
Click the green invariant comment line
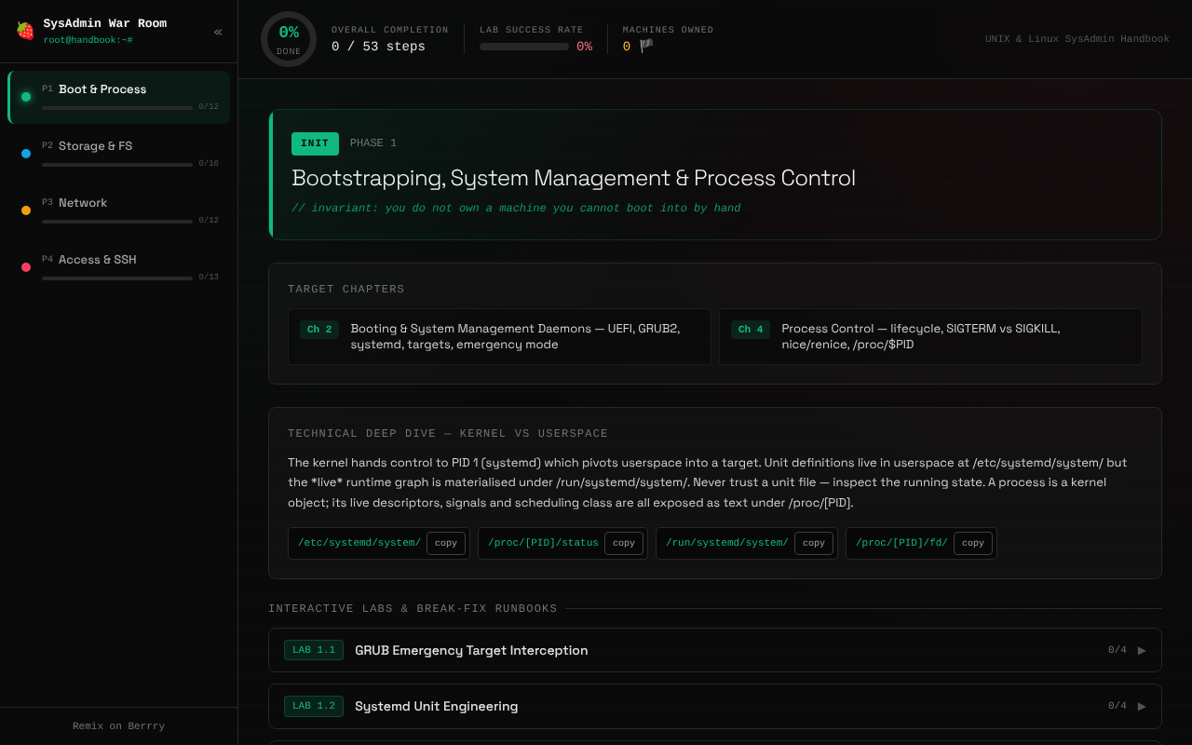pos(516,209)
